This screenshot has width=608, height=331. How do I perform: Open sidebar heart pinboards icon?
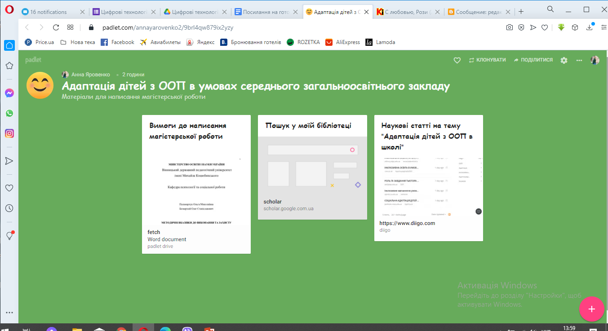[9, 188]
